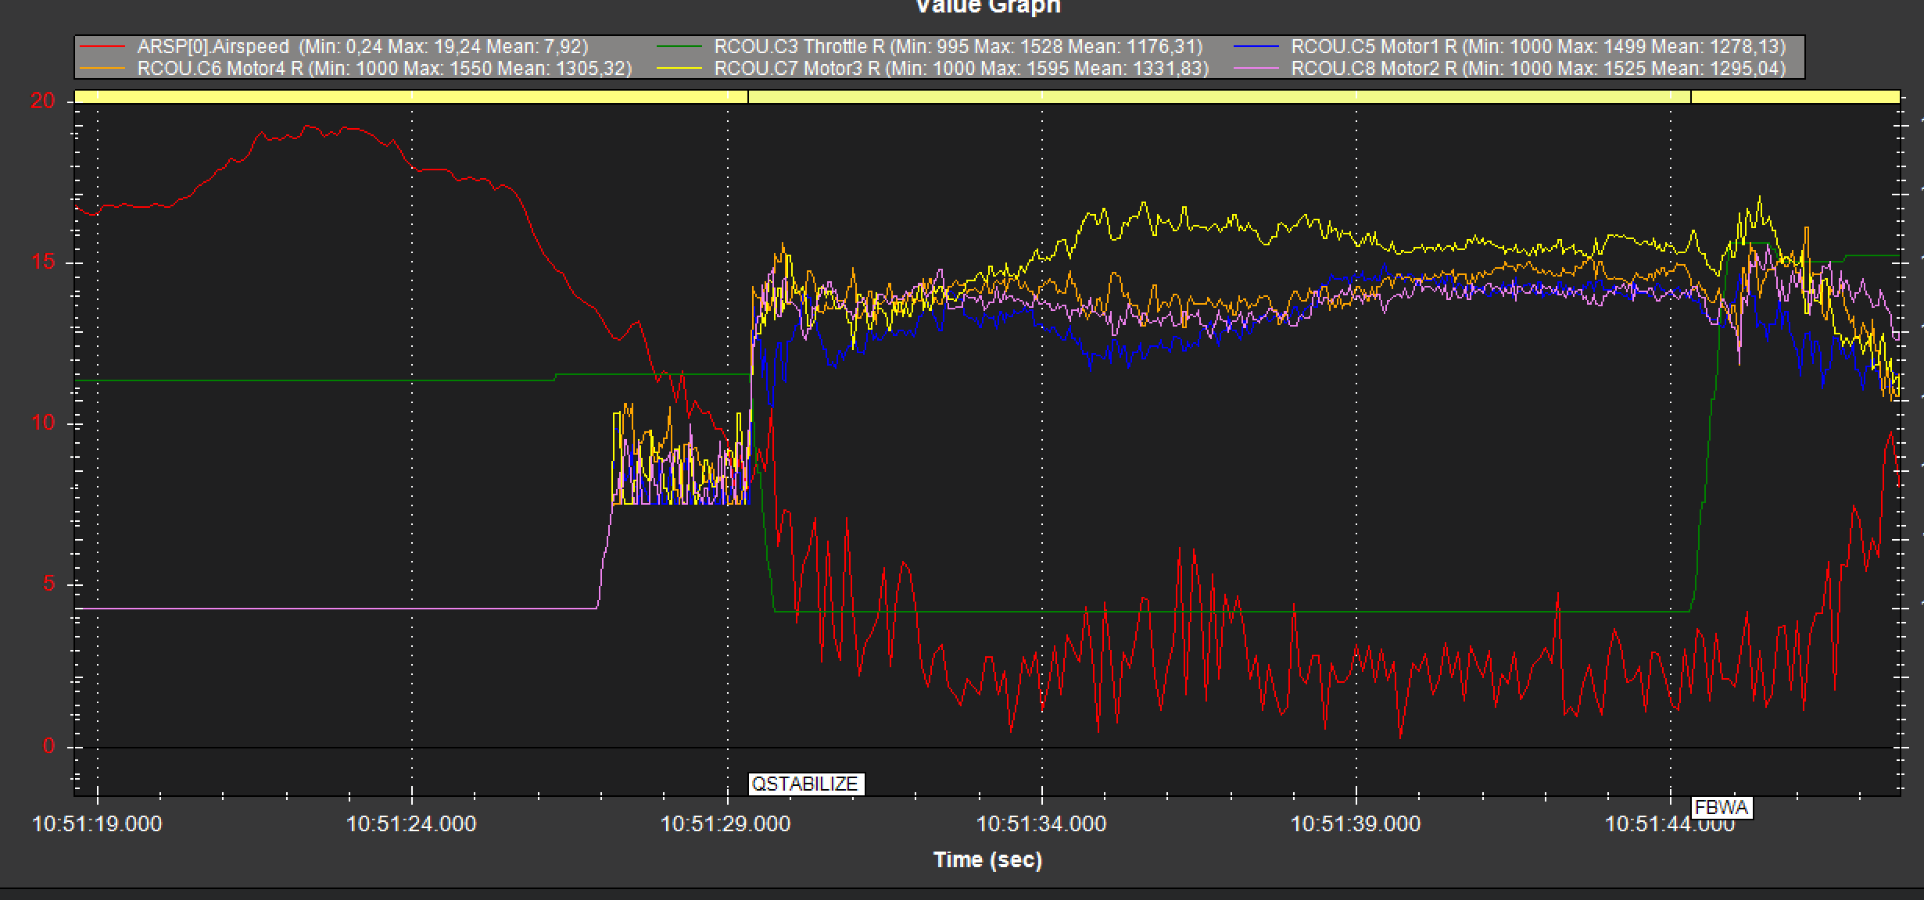Click the 10:51:19.000 time axis label
The width and height of the screenshot is (1924, 900).
coord(97,823)
